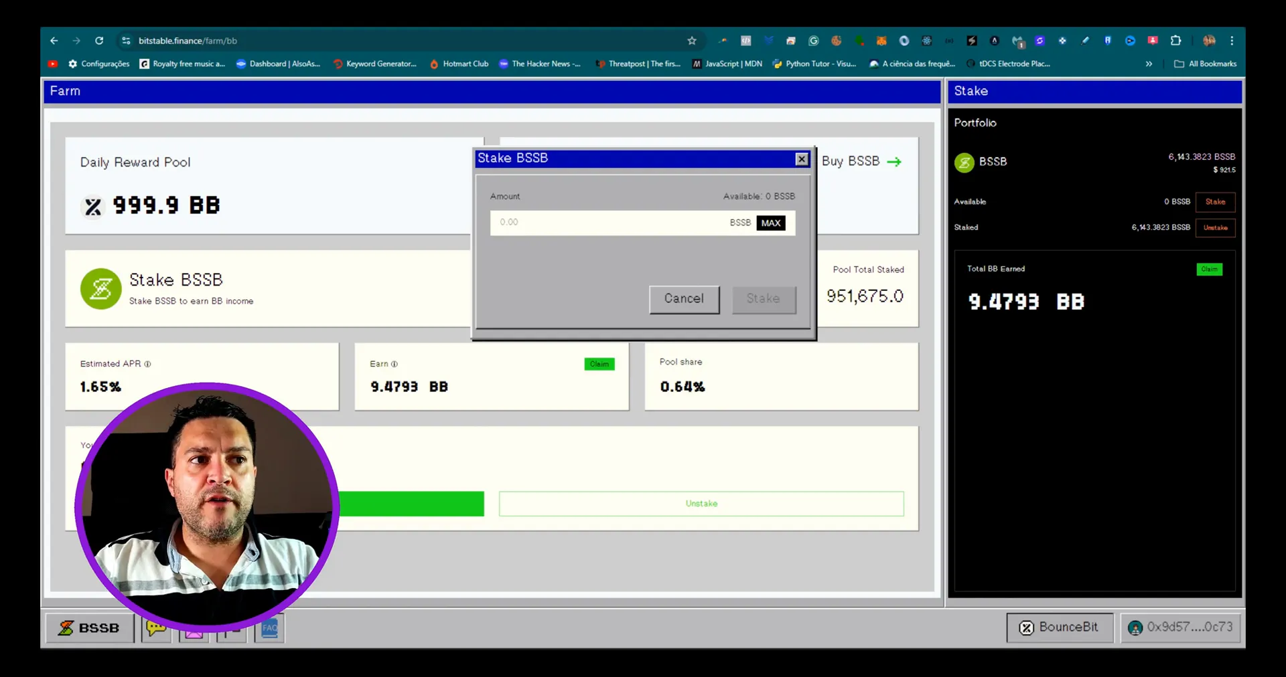Click Unstake next to Staked in Portfolio
This screenshot has height=677, width=1286.
(1215, 227)
